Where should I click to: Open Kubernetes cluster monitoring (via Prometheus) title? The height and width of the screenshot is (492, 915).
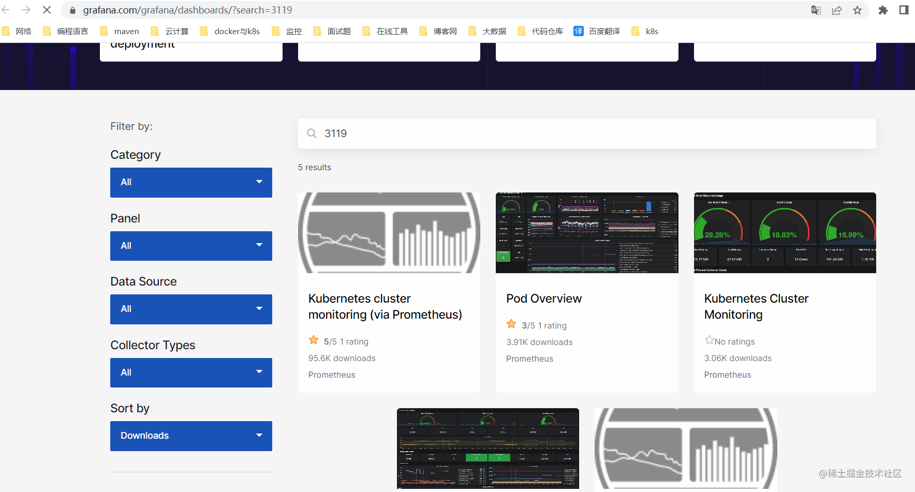click(x=385, y=307)
